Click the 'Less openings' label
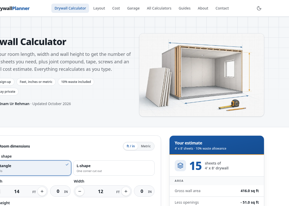Screen dimensions: 289x206 (x=187, y=202)
